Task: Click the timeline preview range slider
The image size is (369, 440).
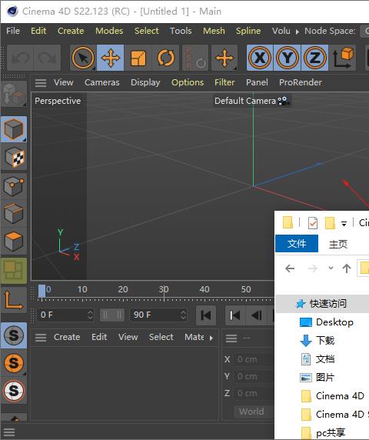Action: (x=112, y=315)
